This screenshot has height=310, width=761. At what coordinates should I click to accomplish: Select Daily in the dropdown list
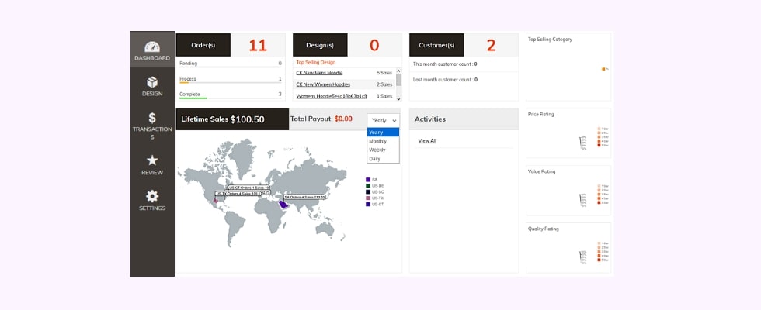[x=384, y=158]
